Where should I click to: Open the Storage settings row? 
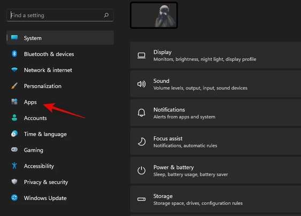(215, 199)
